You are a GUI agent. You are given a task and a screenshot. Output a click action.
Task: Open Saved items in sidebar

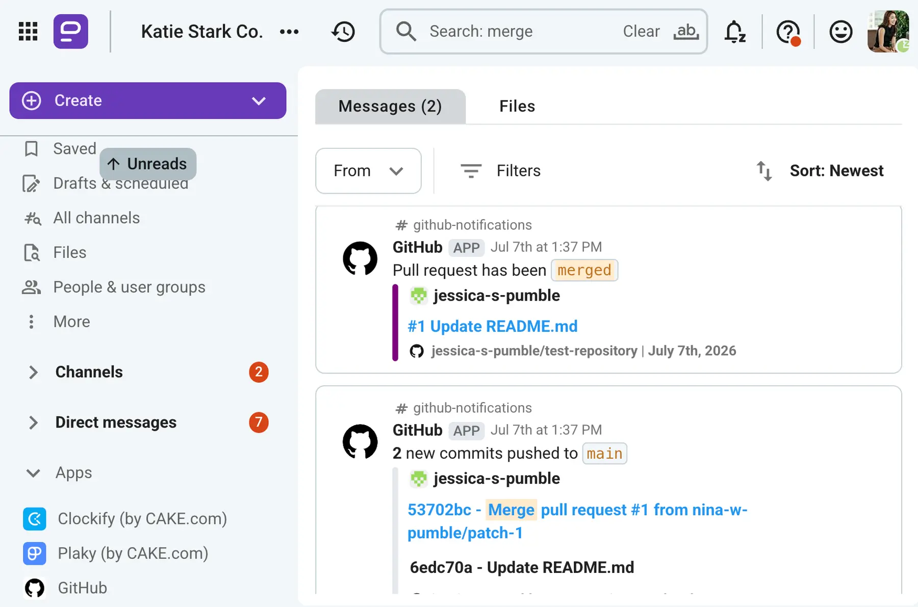74,149
